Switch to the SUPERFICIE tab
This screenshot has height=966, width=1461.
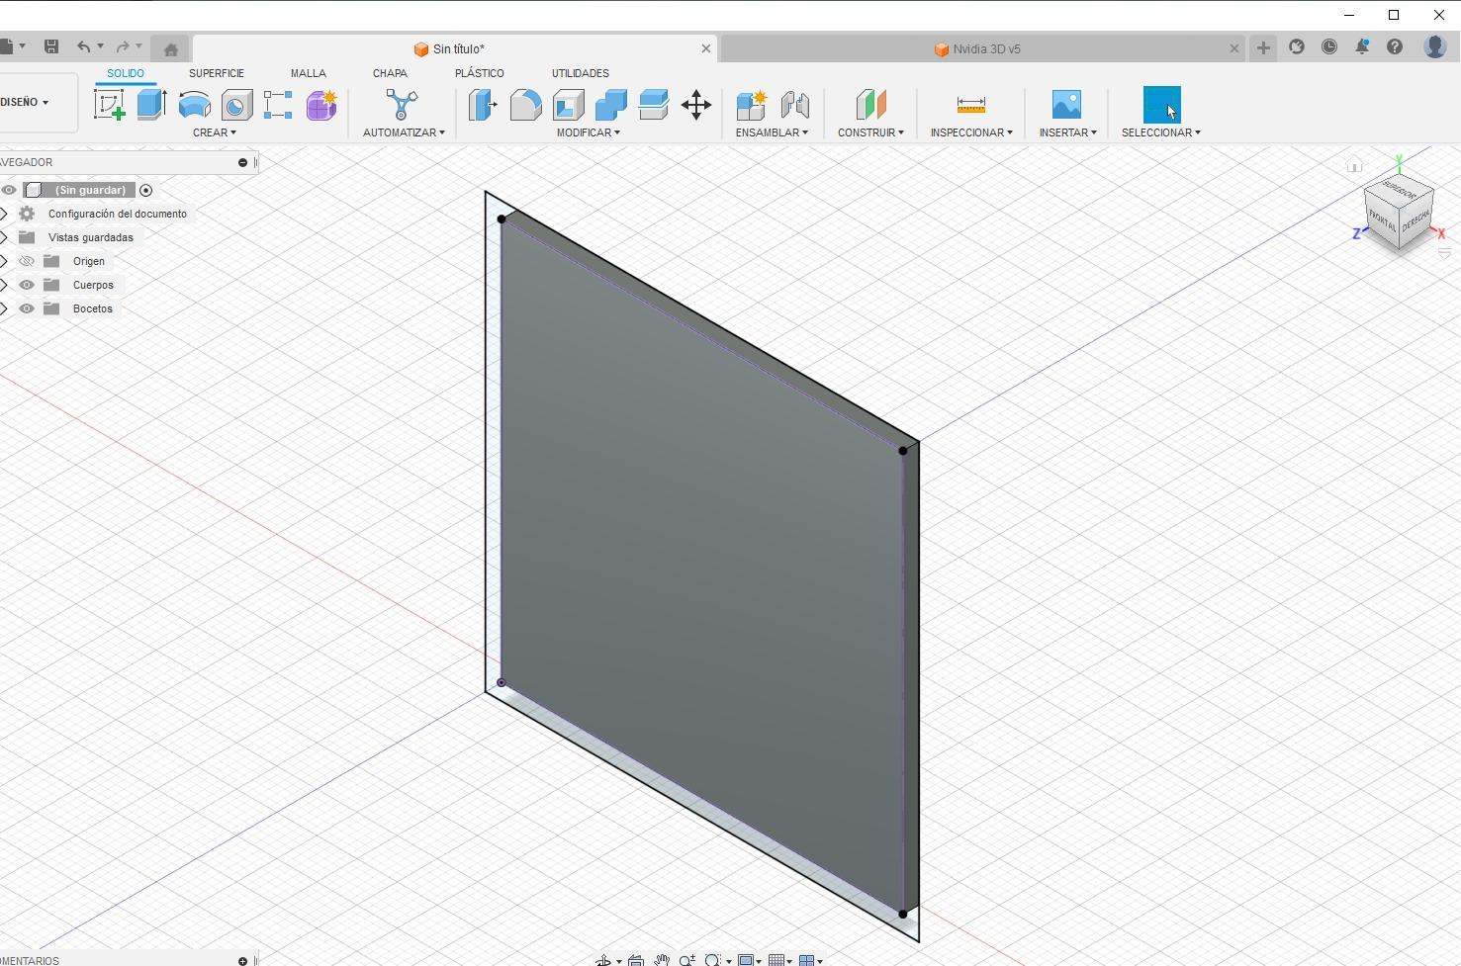pyautogui.click(x=217, y=73)
